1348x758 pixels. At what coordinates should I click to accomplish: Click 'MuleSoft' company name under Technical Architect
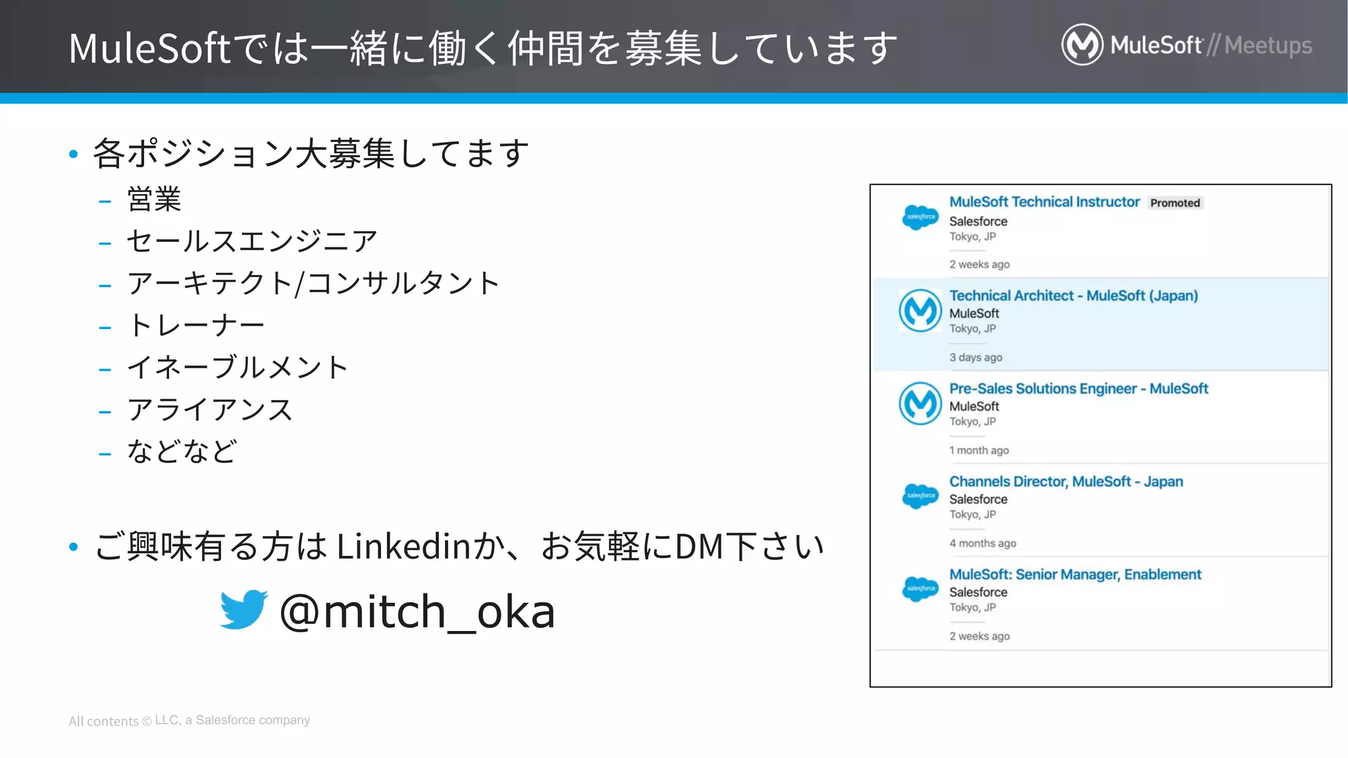(x=974, y=314)
